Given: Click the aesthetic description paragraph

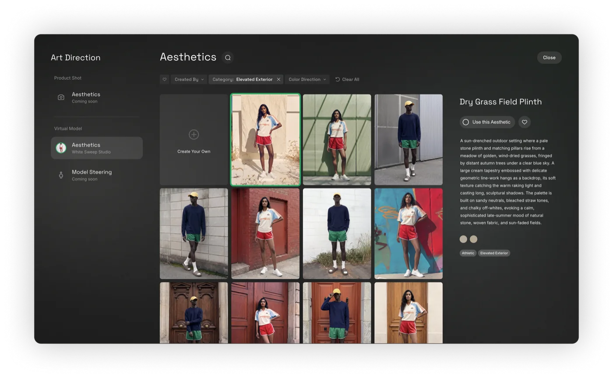Looking at the screenshot, I should click(508, 182).
